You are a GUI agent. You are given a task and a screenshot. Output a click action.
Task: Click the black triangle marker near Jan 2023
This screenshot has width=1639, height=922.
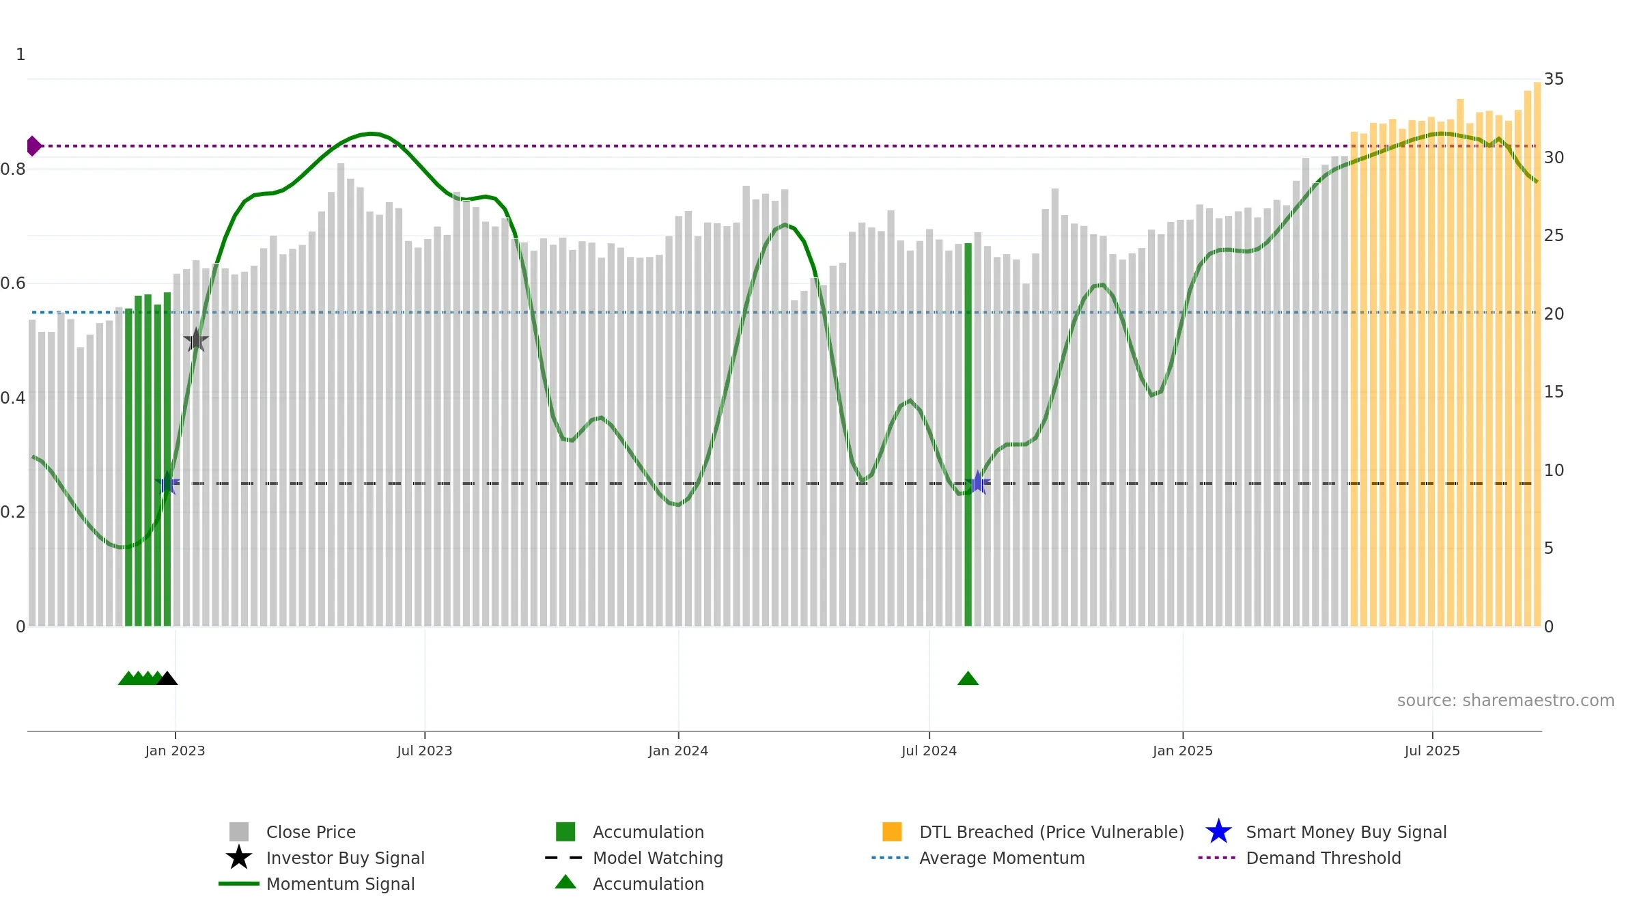point(167,678)
